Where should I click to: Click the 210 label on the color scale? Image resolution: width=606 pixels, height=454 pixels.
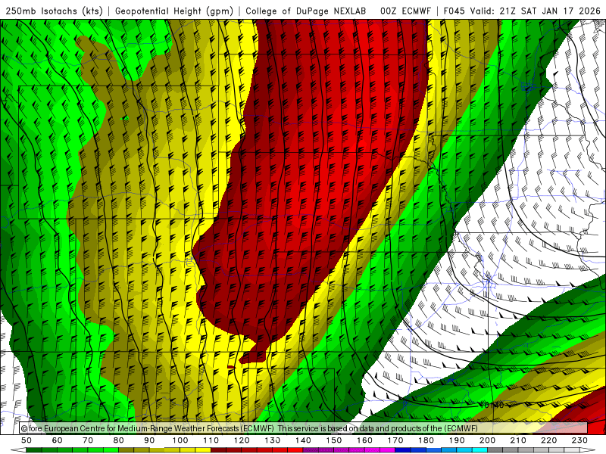pyautogui.click(x=518, y=440)
